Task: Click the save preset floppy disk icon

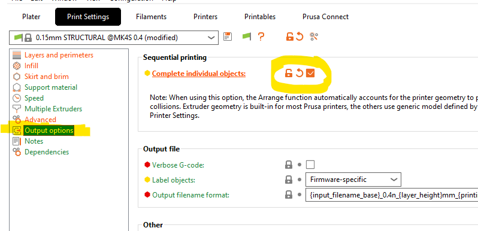Action: 228,37
